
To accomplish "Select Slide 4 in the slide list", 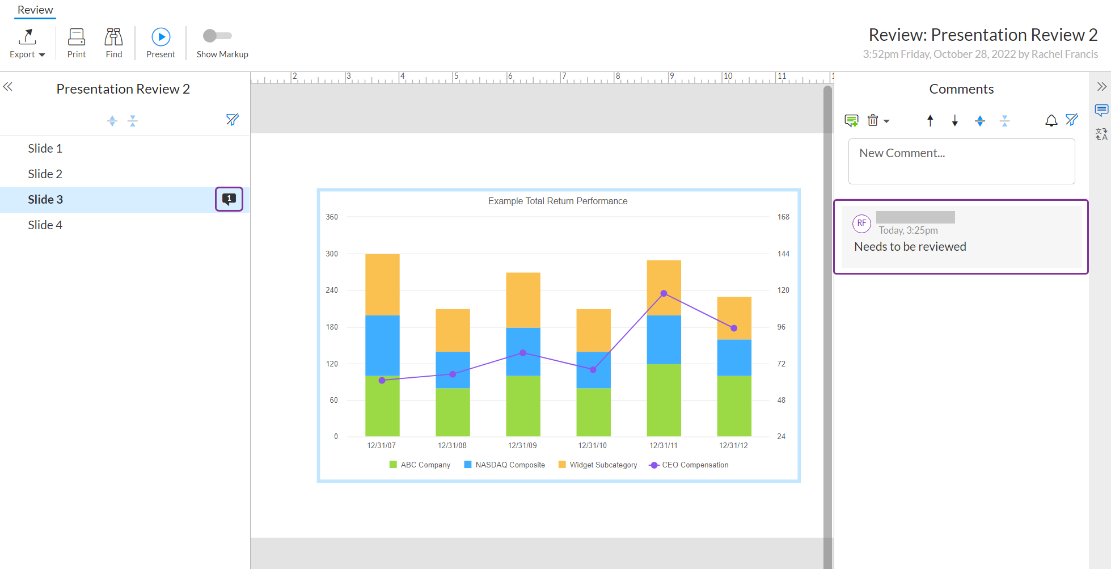I will pyautogui.click(x=45, y=225).
